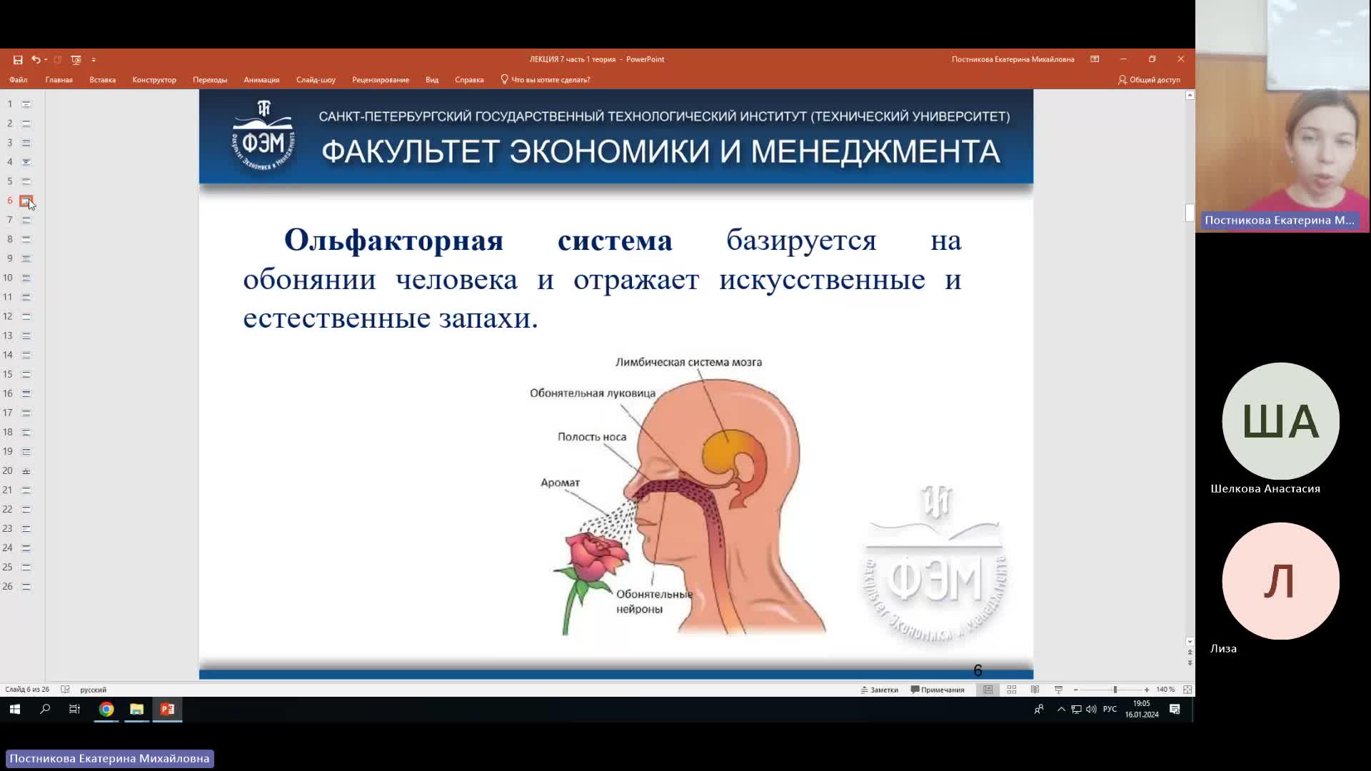Open the undo history dropdown arrow
The height and width of the screenshot is (771, 1371).
click(x=45, y=60)
